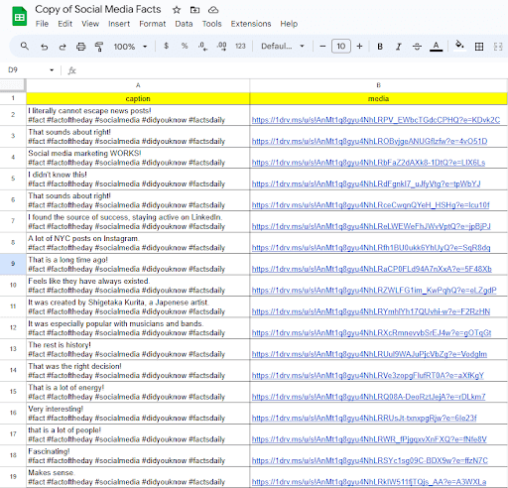
Task: Select the Shigetaka Kurita caption cell
Action: tap(138, 306)
